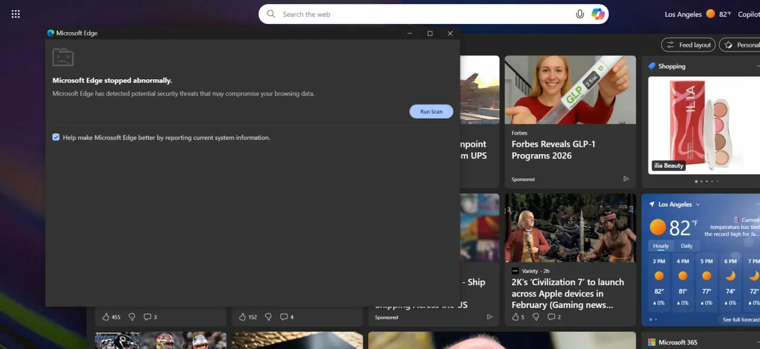Open the apps grid launcher icon
Image resolution: width=760 pixels, height=349 pixels.
(x=16, y=14)
